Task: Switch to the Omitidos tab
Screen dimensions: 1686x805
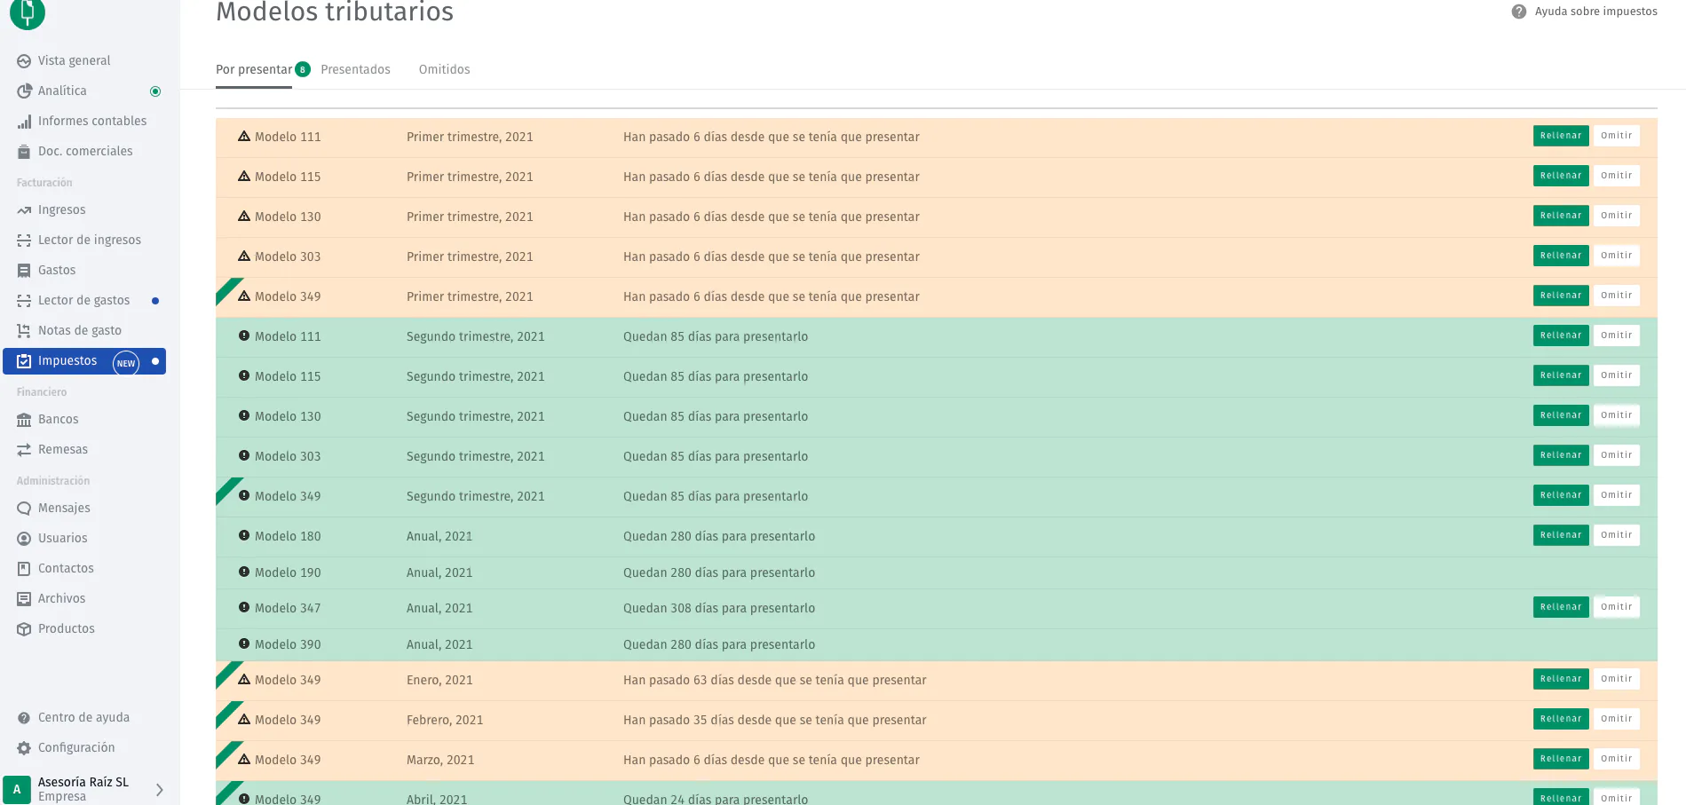Action: [444, 69]
